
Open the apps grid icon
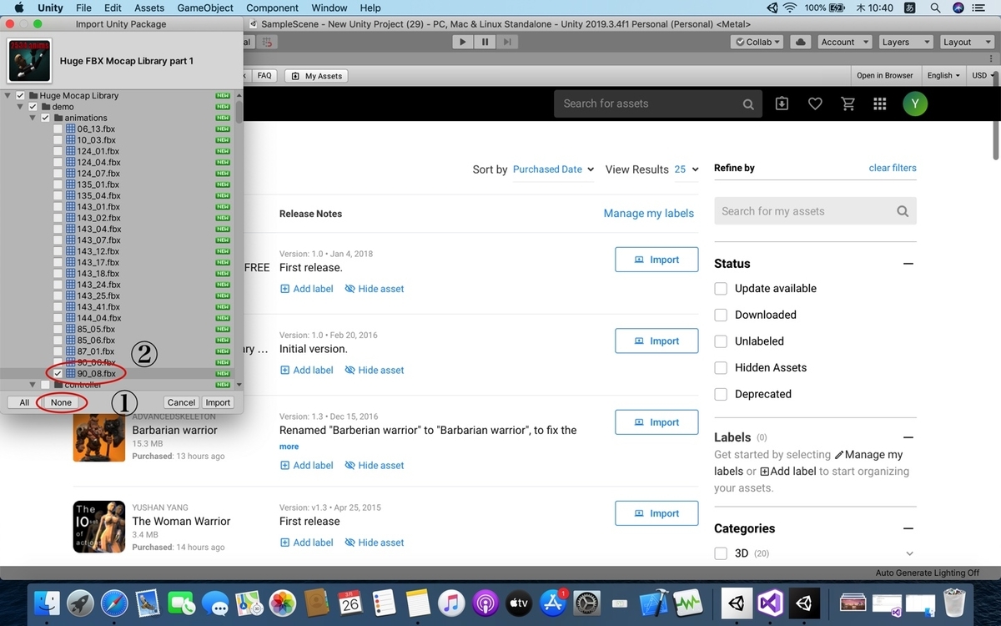click(x=879, y=103)
